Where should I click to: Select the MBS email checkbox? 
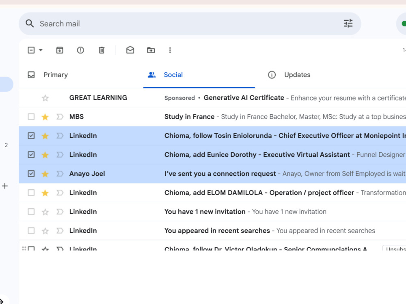point(31,117)
